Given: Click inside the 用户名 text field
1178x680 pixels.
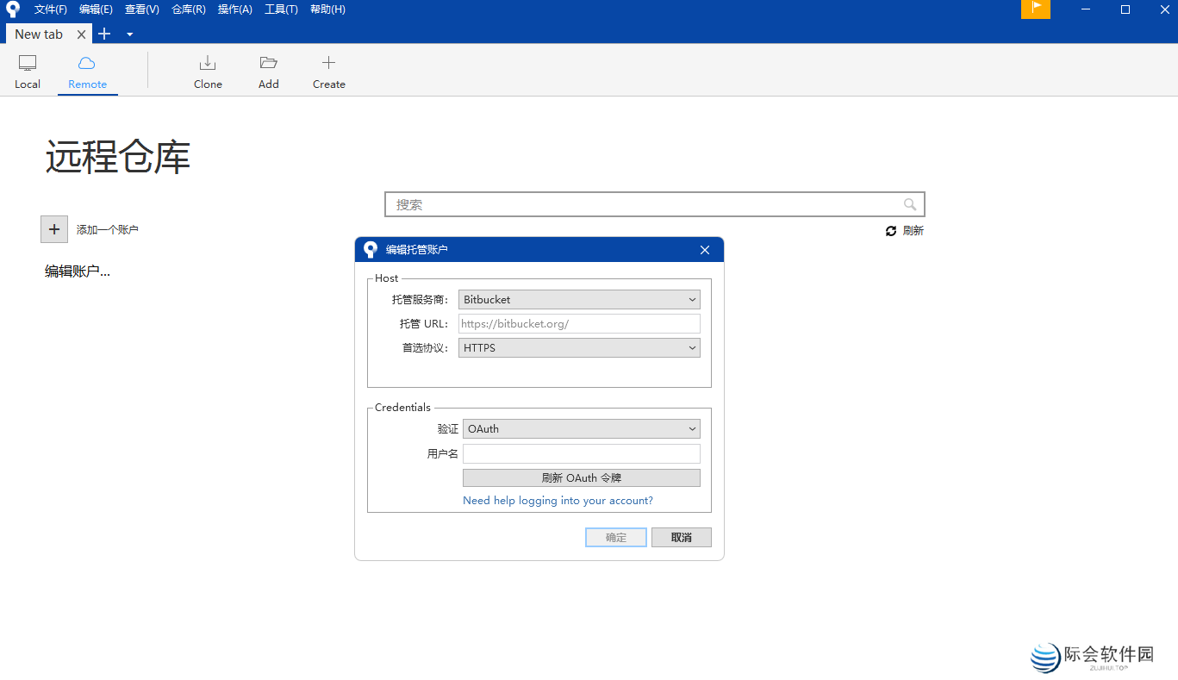Looking at the screenshot, I should pos(581,453).
